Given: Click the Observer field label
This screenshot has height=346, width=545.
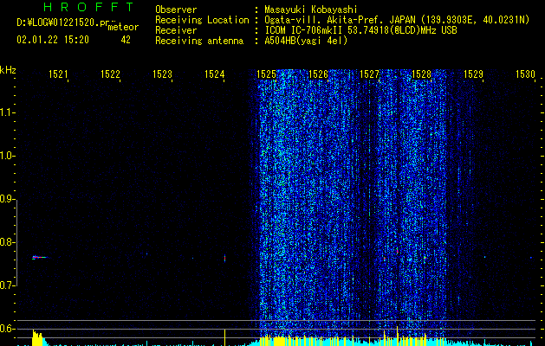Looking at the screenshot, I should [x=176, y=10].
